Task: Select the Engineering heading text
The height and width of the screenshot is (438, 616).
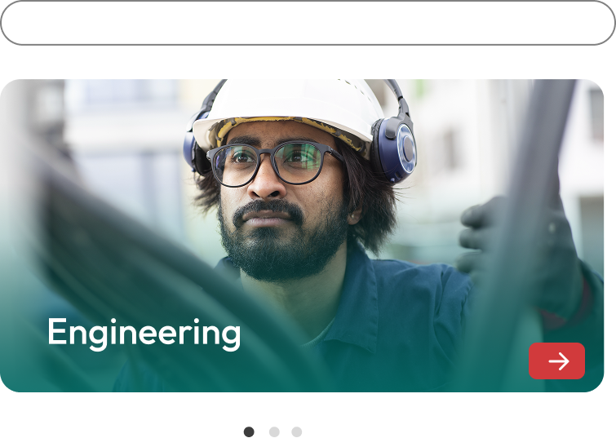Action: click(x=144, y=333)
